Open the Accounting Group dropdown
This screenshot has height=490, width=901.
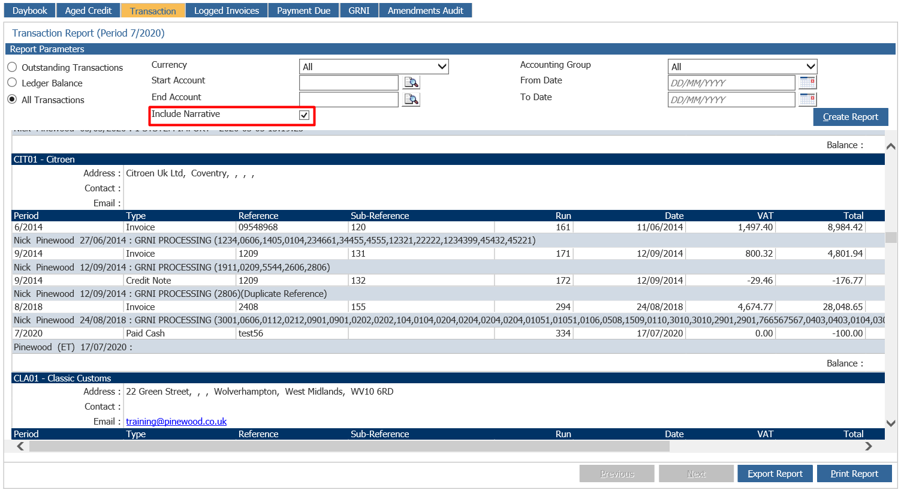743,67
